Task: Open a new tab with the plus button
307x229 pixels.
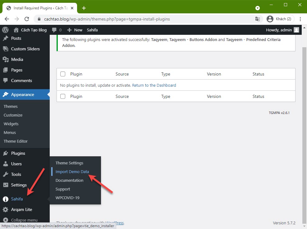Action: 84,8
